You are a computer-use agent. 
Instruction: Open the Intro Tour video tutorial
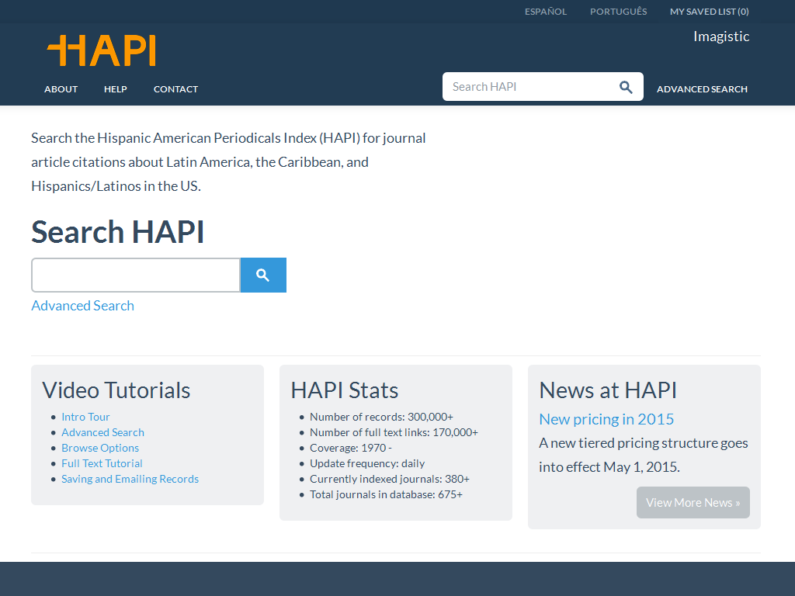click(x=85, y=417)
